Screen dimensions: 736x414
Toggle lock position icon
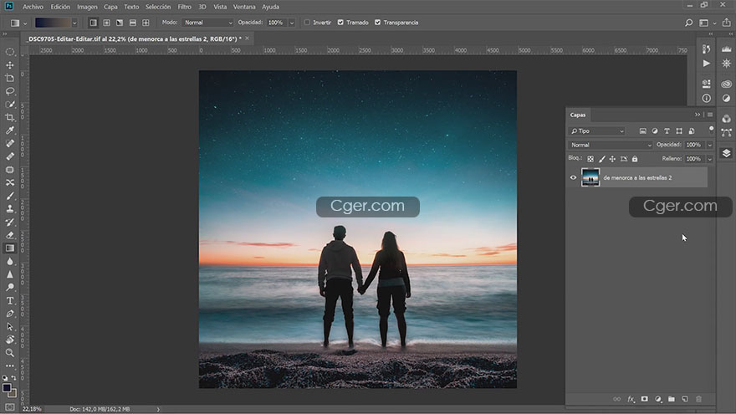click(612, 159)
